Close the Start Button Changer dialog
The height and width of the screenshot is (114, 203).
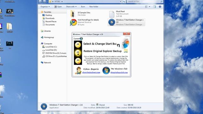(127, 34)
